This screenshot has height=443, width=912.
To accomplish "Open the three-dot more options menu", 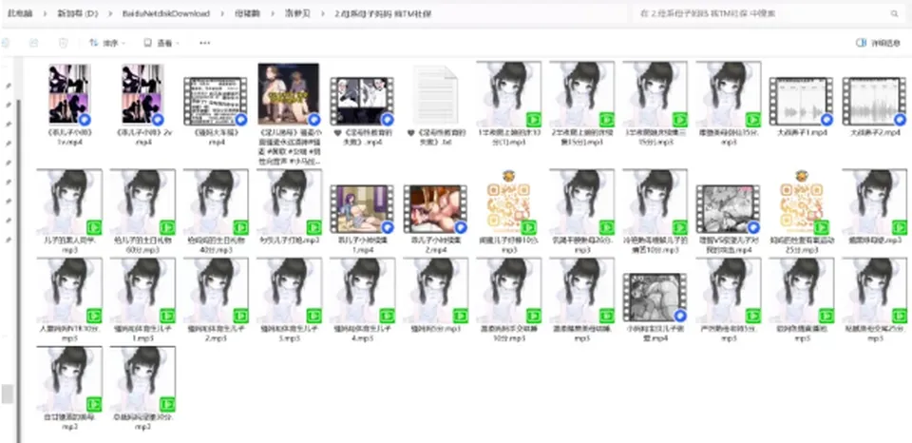I will click(205, 43).
